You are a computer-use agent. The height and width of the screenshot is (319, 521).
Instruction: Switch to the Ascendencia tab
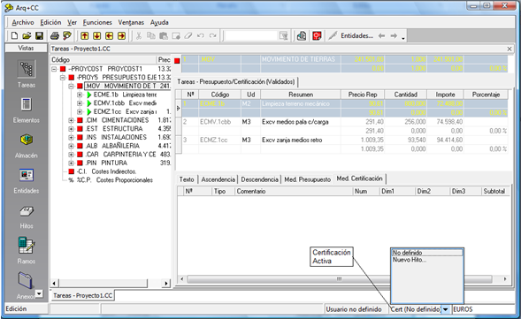click(x=218, y=179)
